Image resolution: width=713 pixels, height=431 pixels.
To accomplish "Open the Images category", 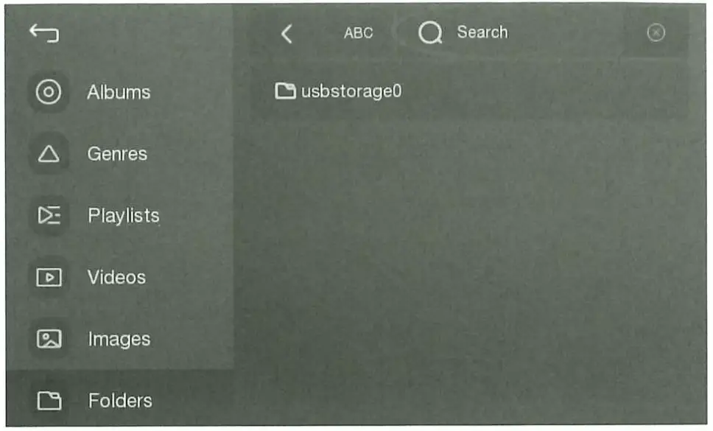I will coord(119,339).
